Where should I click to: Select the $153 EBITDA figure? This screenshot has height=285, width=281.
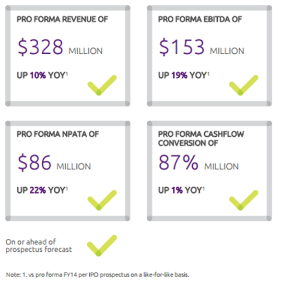(182, 47)
